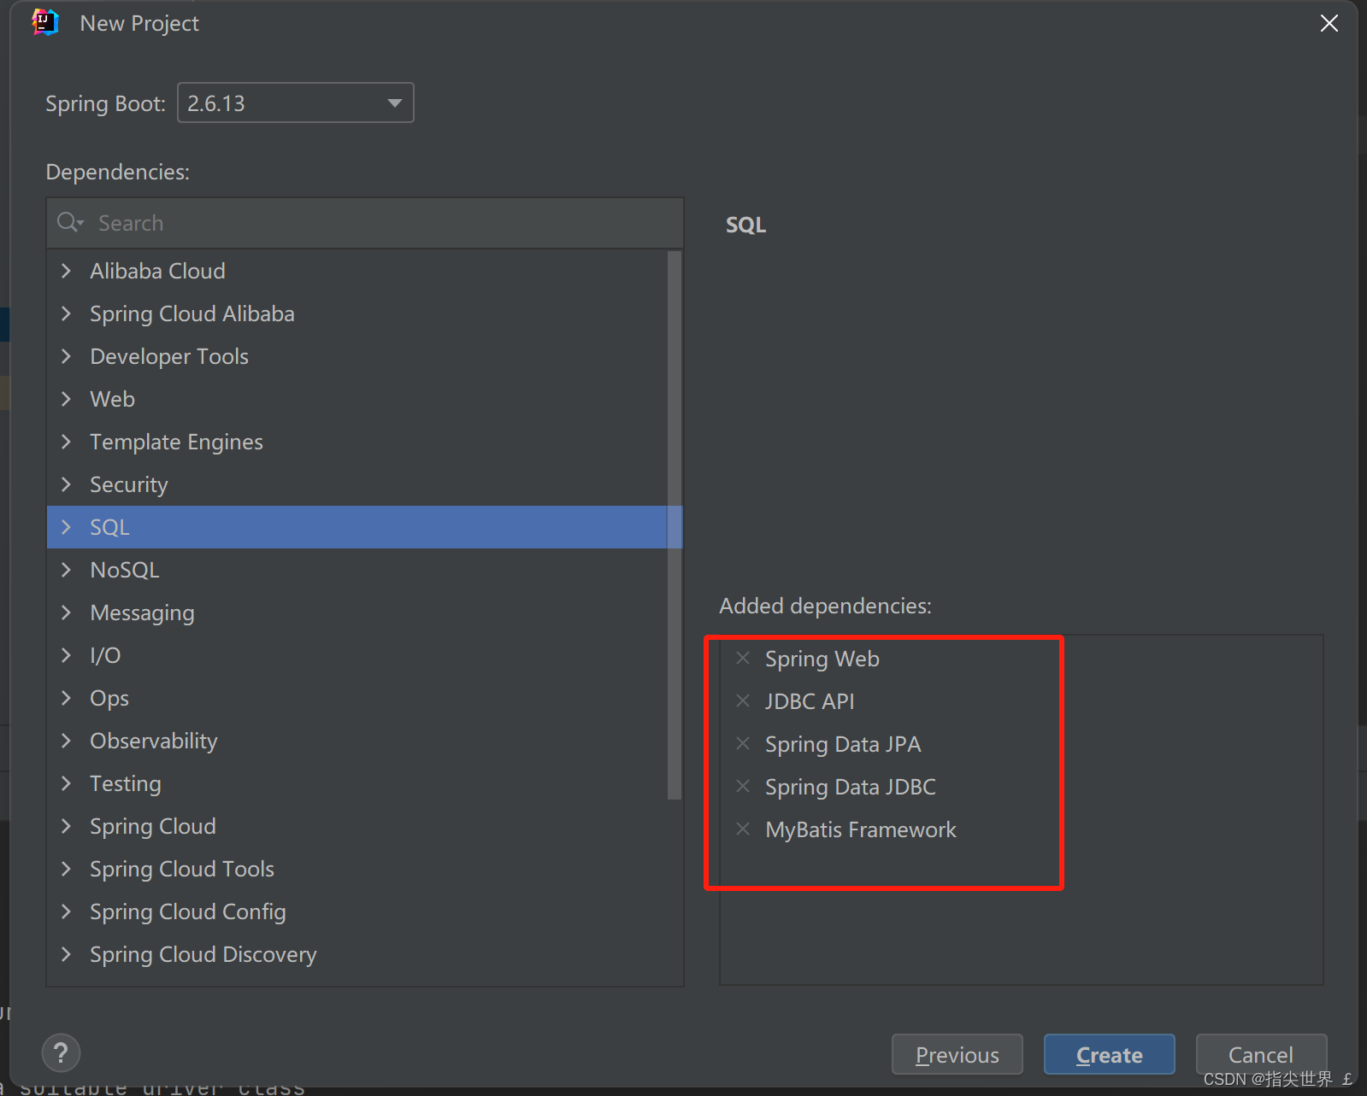Screen dimensions: 1367x1096
Task: Remove the Spring Web dependency
Action: [743, 658]
